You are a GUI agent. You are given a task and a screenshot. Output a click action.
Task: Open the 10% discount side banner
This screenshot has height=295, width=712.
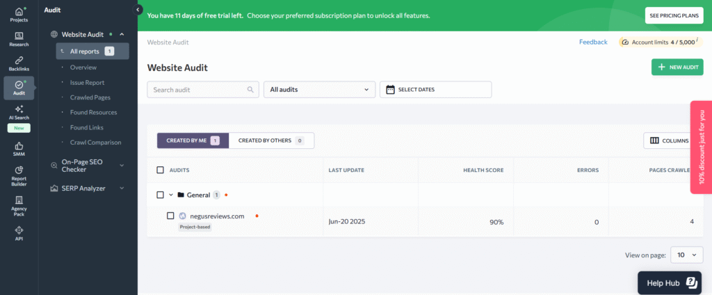(701, 147)
